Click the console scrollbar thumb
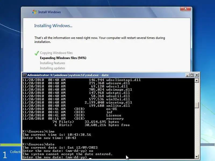215x161 pixels. 197,105
